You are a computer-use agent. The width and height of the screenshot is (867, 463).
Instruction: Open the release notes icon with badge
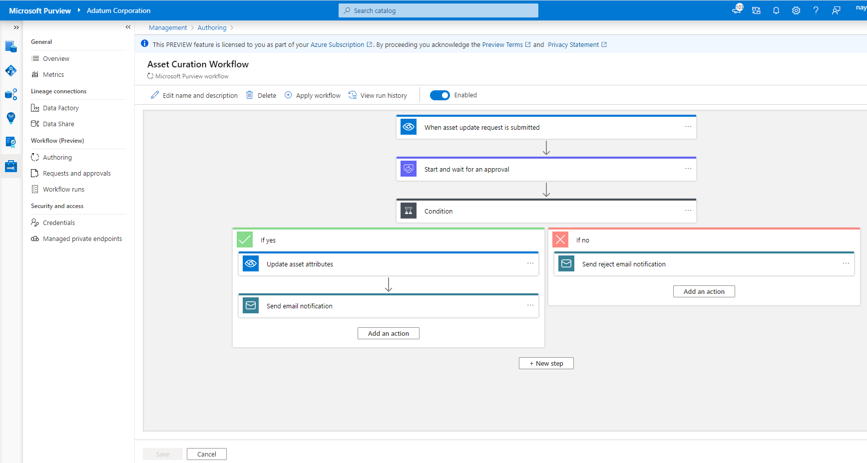tap(737, 10)
